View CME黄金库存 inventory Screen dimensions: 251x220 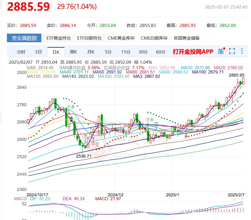(121, 38)
